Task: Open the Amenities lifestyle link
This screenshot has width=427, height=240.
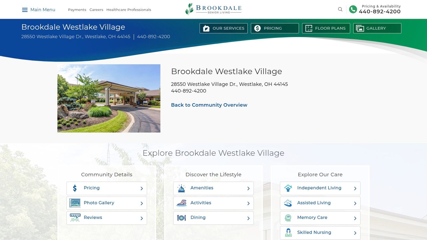Action: (x=202, y=188)
